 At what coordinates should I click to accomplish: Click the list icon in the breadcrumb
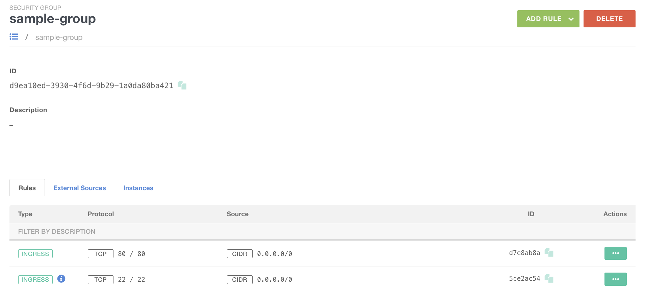14,37
